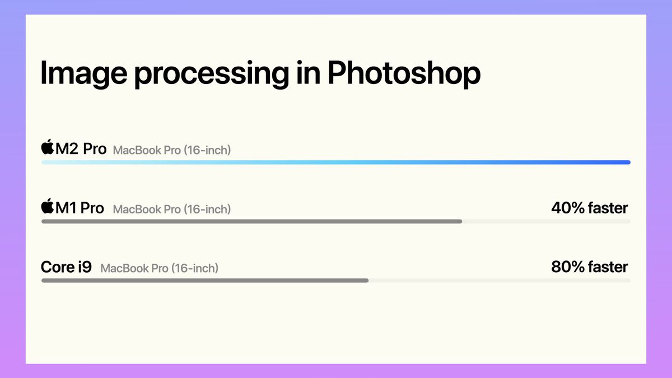Click the unfilled end of the Core i9 bar
Screen dimensions: 672x378
pyautogui.click(x=500, y=280)
